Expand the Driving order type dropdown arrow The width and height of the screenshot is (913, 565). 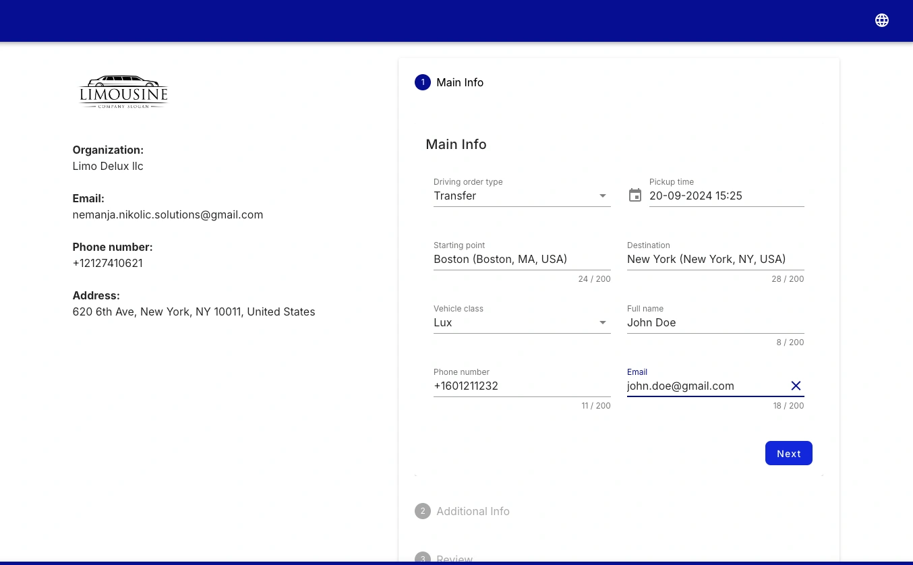(x=603, y=196)
